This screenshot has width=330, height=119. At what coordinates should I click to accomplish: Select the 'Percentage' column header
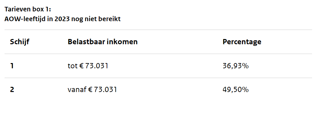pos(242,42)
